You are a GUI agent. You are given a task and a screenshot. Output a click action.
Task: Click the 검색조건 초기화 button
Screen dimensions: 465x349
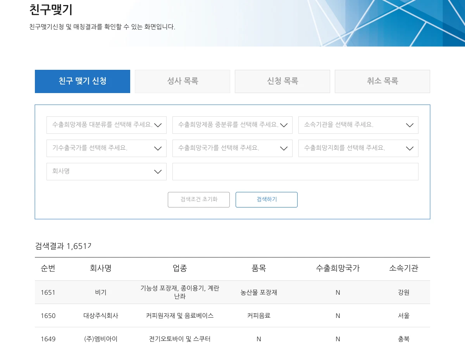pyautogui.click(x=199, y=200)
